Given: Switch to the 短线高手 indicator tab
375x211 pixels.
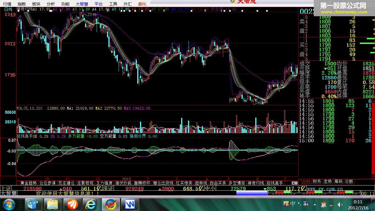Looking at the screenshot, I should pos(275,183).
